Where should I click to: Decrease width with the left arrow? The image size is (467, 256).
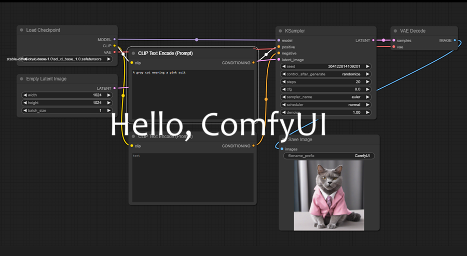[25, 95]
